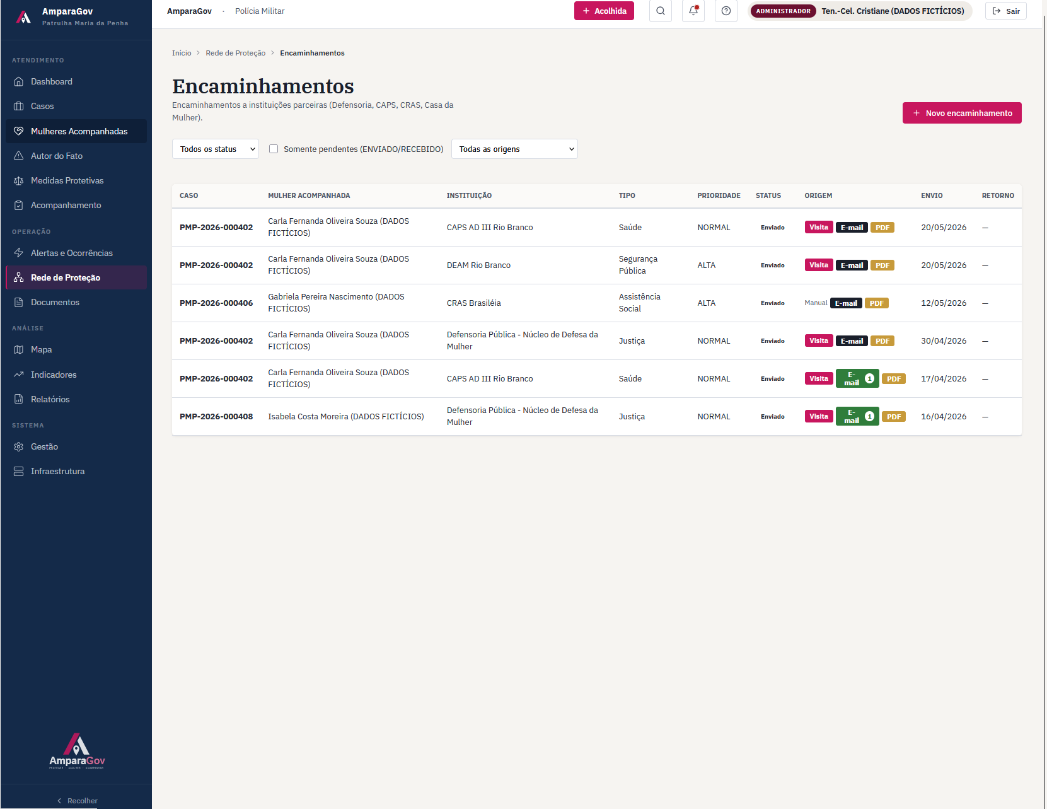Click green E-mail badge on 17/04/2026 row
This screenshot has height=809, width=1047.
[x=857, y=378]
